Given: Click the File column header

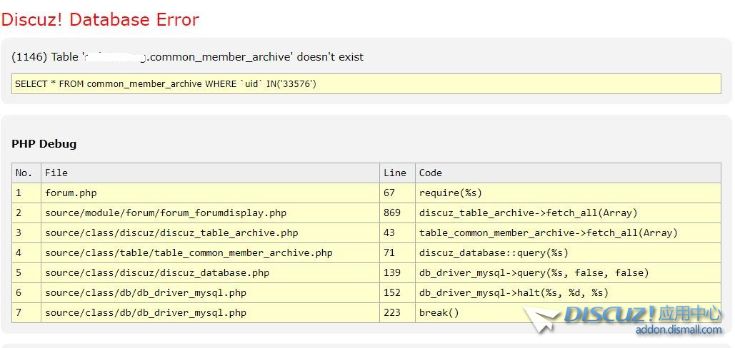Looking at the screenshot, I should (56, 173).
